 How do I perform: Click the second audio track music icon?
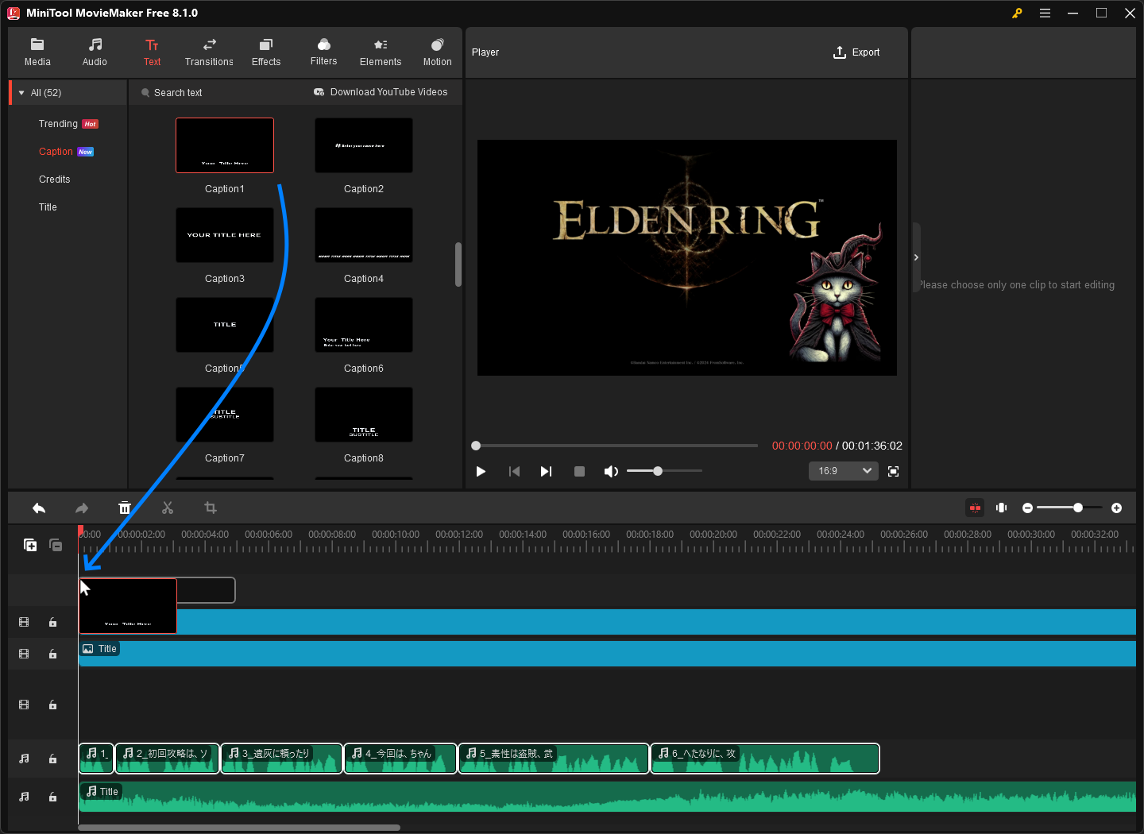[x=24, y=797]
